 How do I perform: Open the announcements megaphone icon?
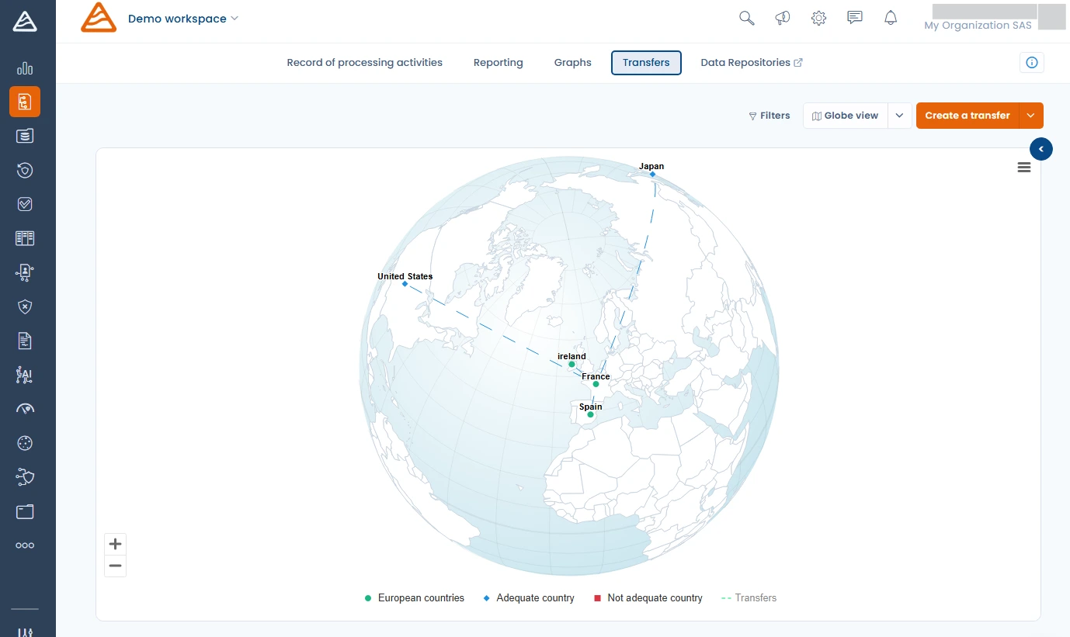(x=782, y=17)
